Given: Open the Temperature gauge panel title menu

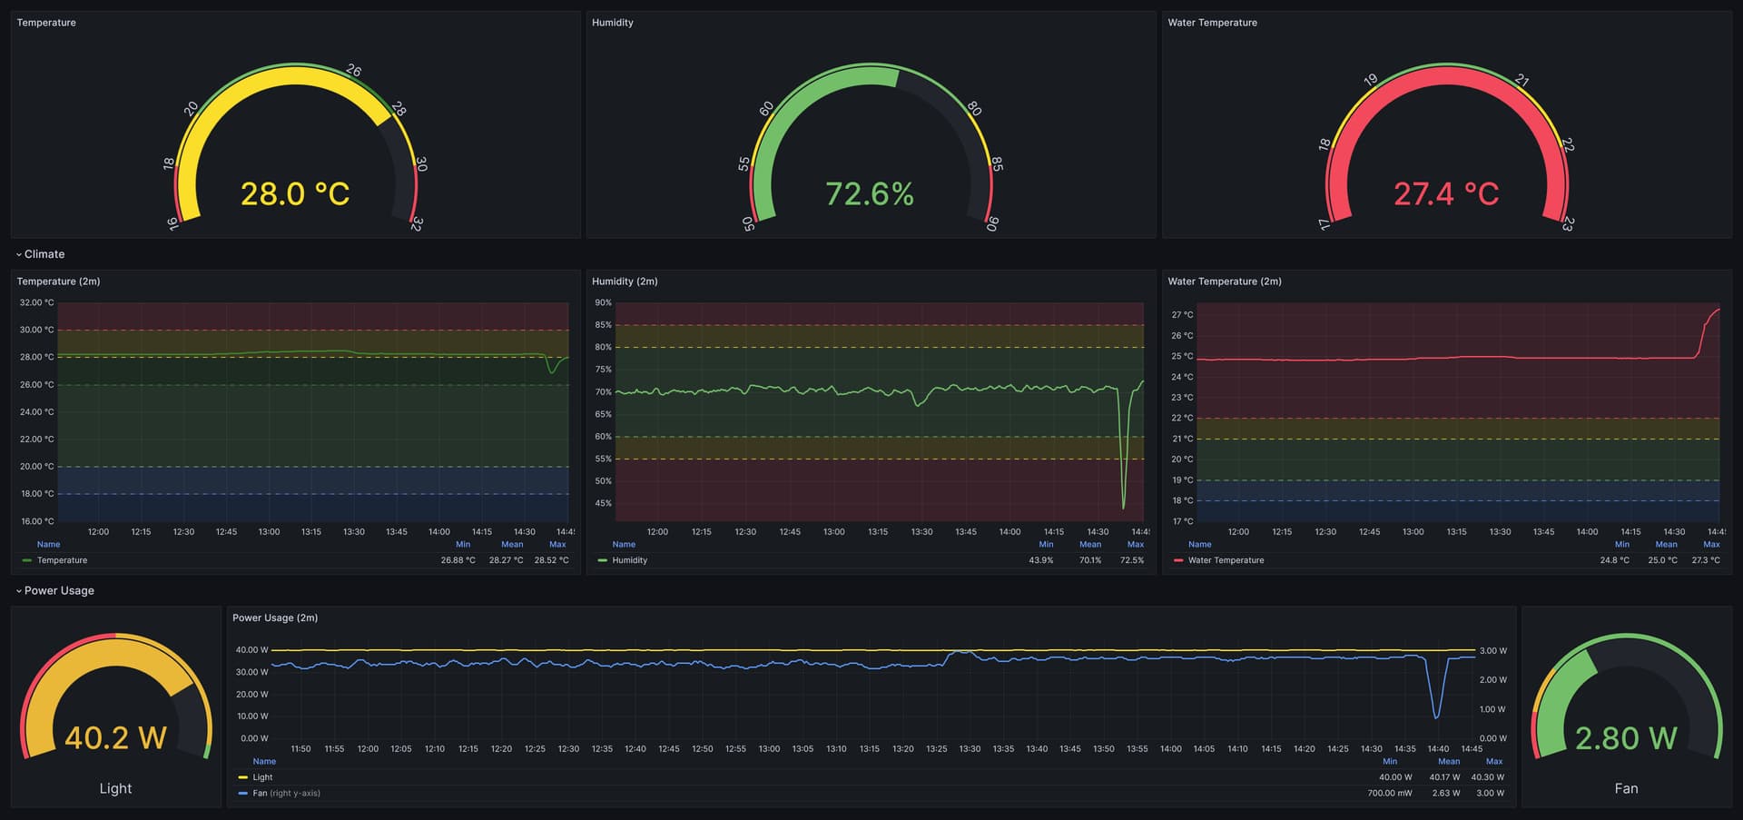Looking at the screenshot, I should coord(46,23).
